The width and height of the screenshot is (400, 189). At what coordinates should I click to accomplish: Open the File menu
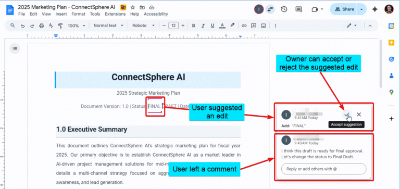point(21,14)
